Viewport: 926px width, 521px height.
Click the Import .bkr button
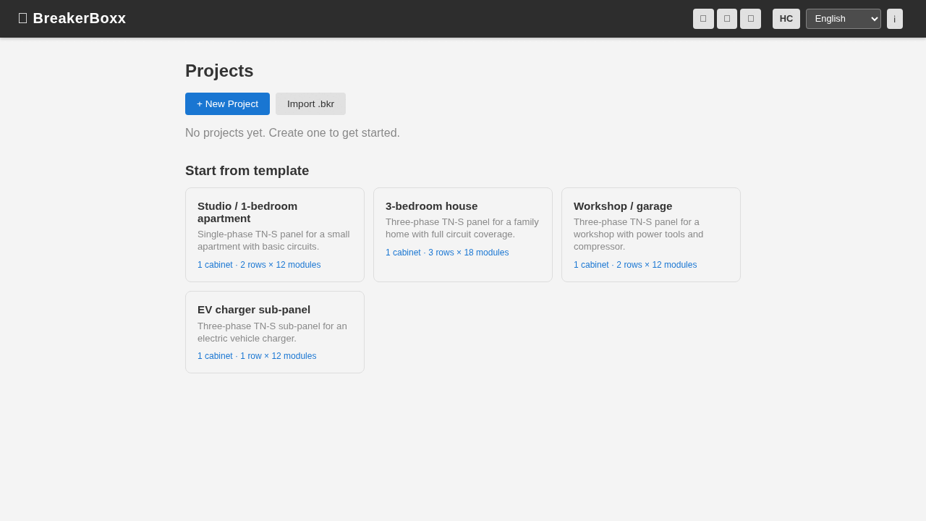(x=310, y=103)
